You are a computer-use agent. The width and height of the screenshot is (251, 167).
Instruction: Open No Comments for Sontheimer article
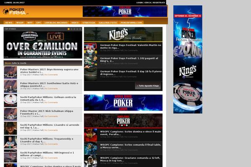(51, 89)
